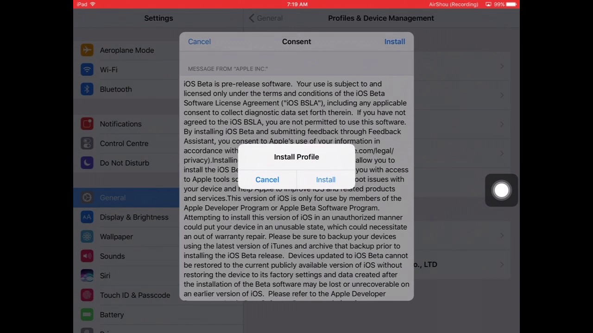The height and width of the screenshot is (333, 593).
Task: Tap the Wallpaper icon
Action: (87, 236)
